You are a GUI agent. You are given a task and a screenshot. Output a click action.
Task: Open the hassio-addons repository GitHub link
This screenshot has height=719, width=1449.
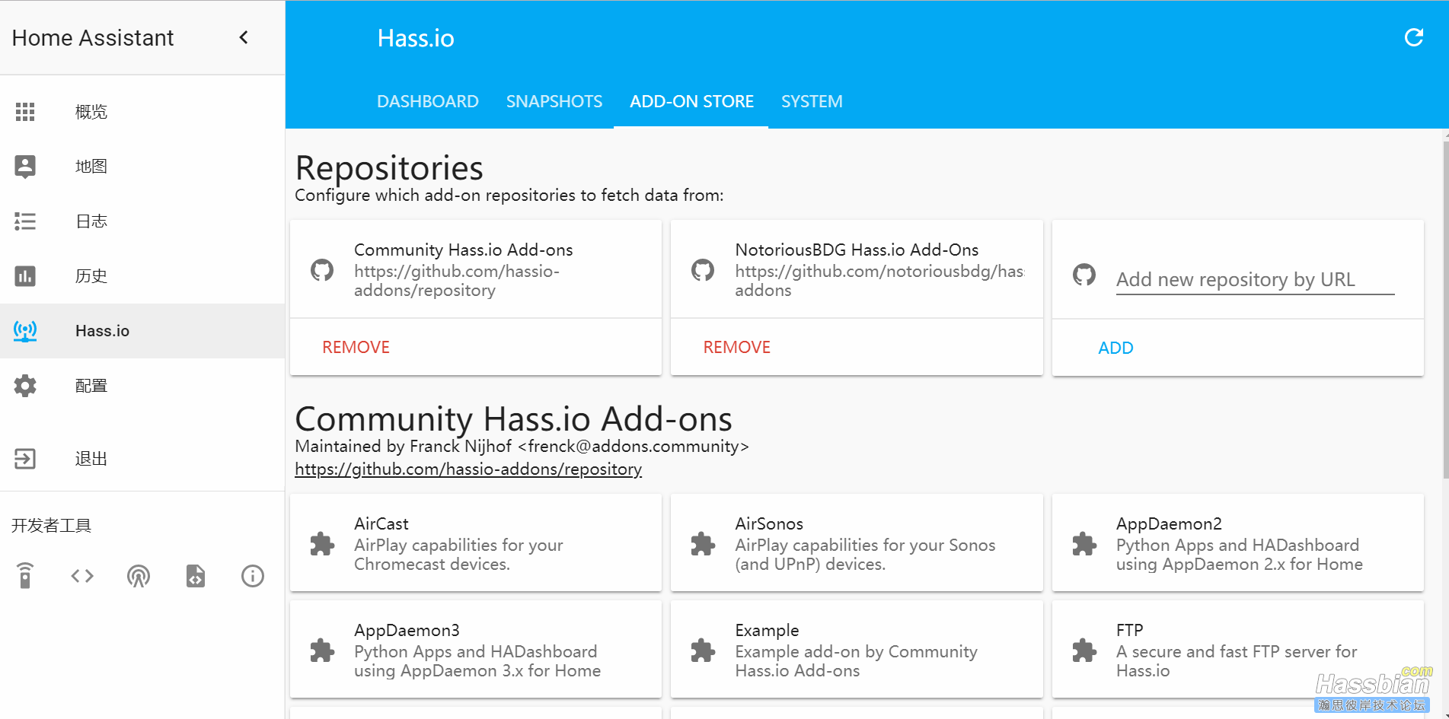(468, 469)
